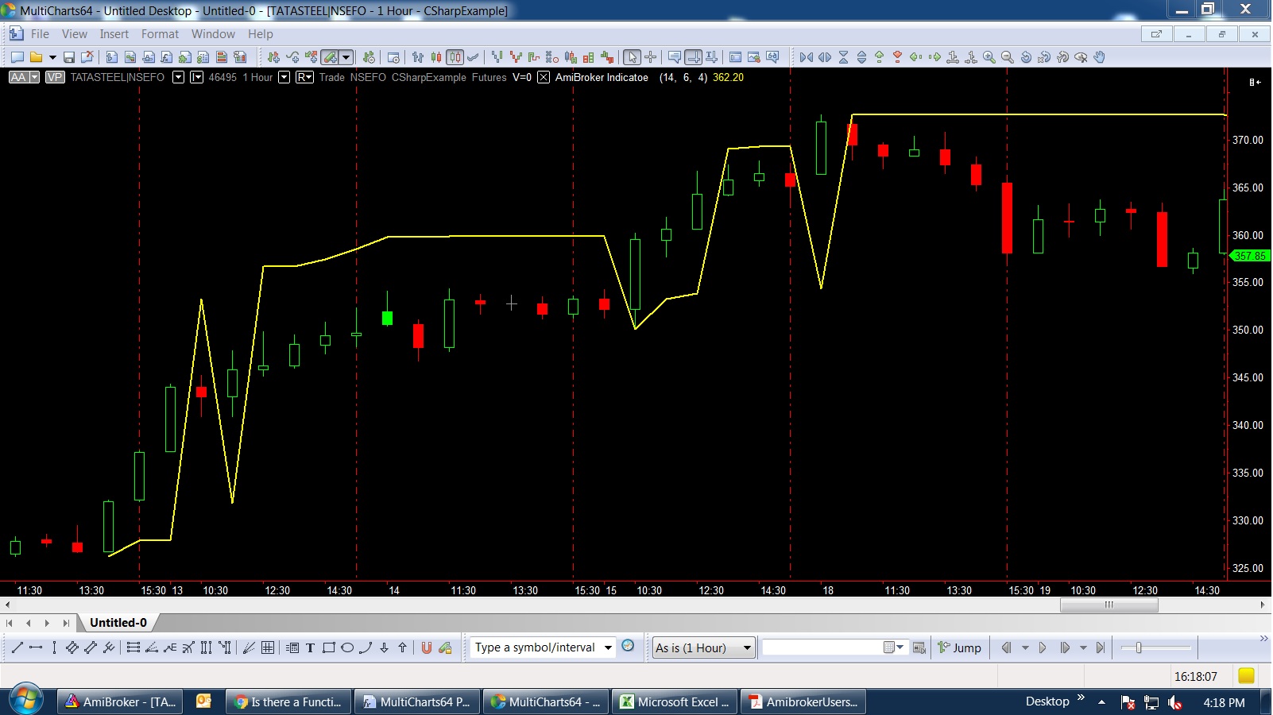Select the Rectangle drawing tool
1273x715 pixels.
(x=328, y=648)
